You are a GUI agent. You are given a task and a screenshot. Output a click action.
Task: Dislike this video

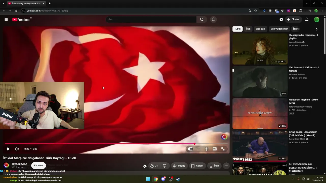click(x=165, y=166)
